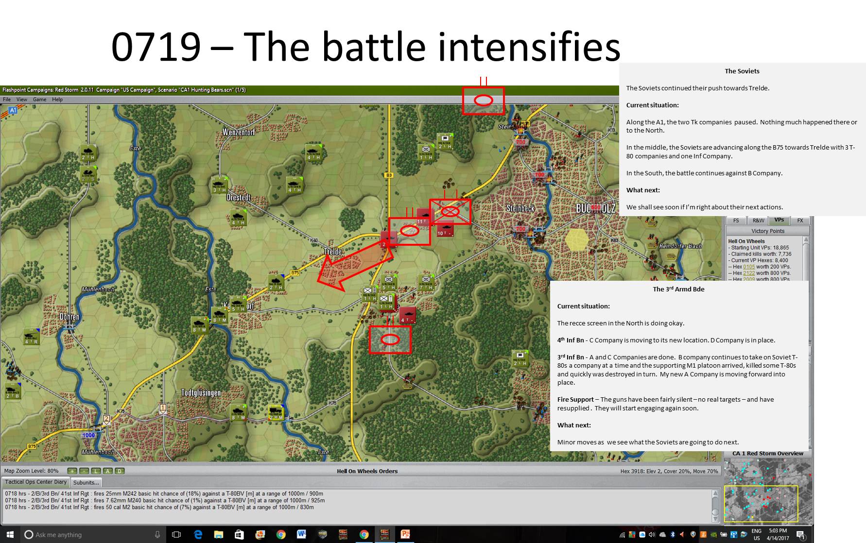Click the 'Claimed kills worth: 7,736' line
The height and width of the screenshot is (543, 866).
coord(760,254)
